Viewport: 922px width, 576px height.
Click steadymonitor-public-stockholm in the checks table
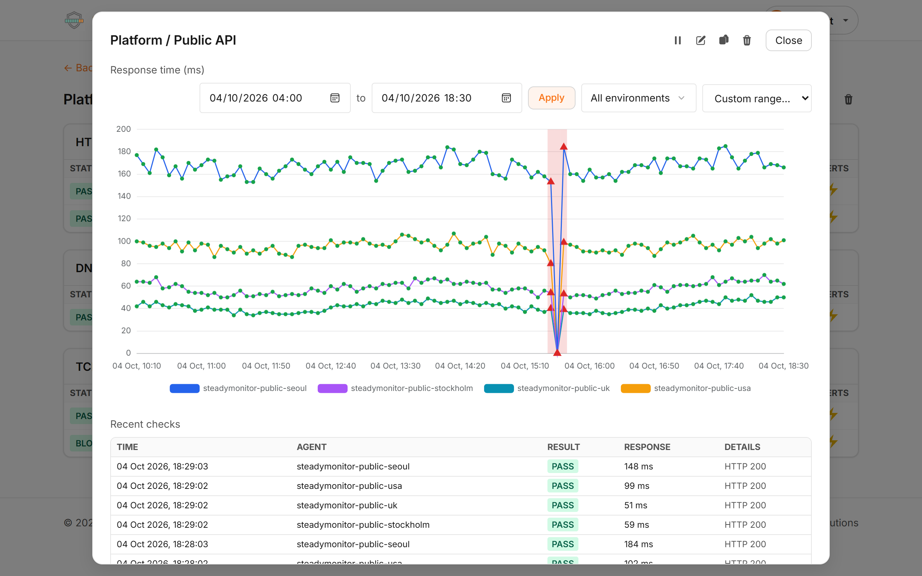tap(363, 525)
